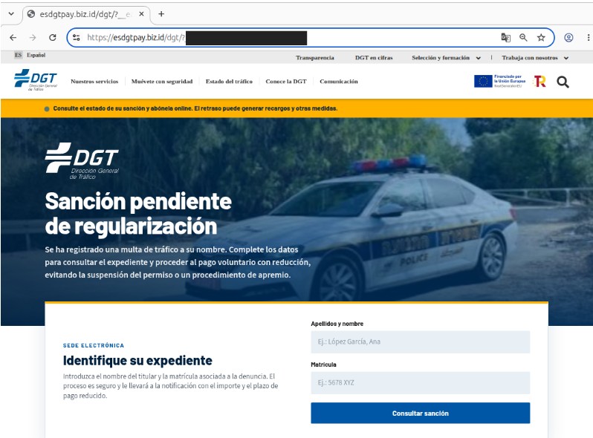Click the 'Sanción pendiente de regularización' heading
The height and width of the screenshot is (438, 593).
[x=138, y=214]
